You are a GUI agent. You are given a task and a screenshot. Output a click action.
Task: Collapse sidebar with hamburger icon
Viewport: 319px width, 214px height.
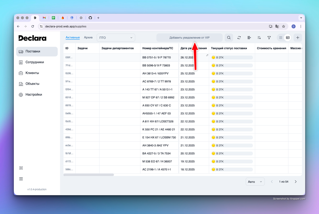pos(21,179)
